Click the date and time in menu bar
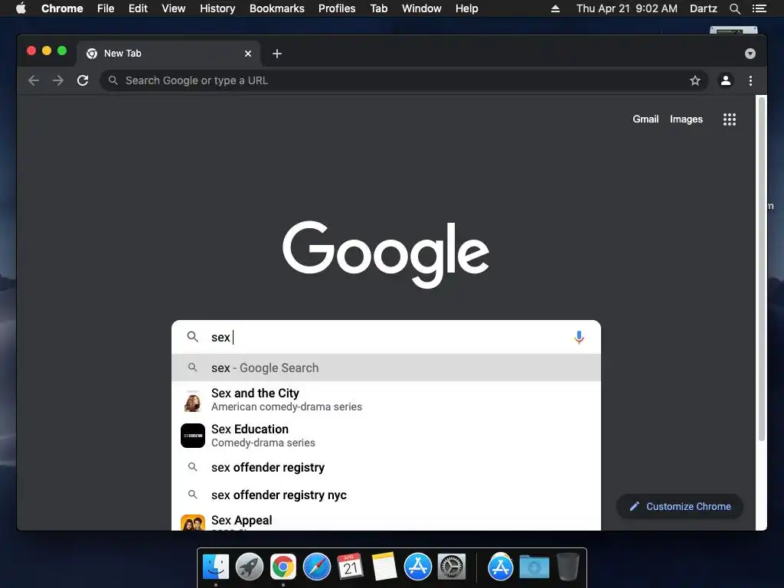Image resolution: width=784 pixels, height=588 pixels. [x=627, y=8]
